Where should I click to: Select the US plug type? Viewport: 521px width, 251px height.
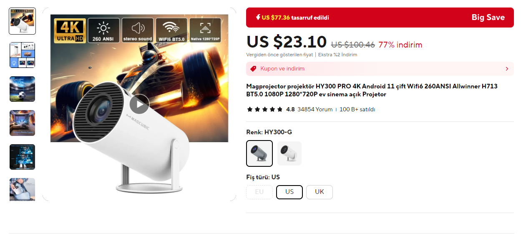289,192
